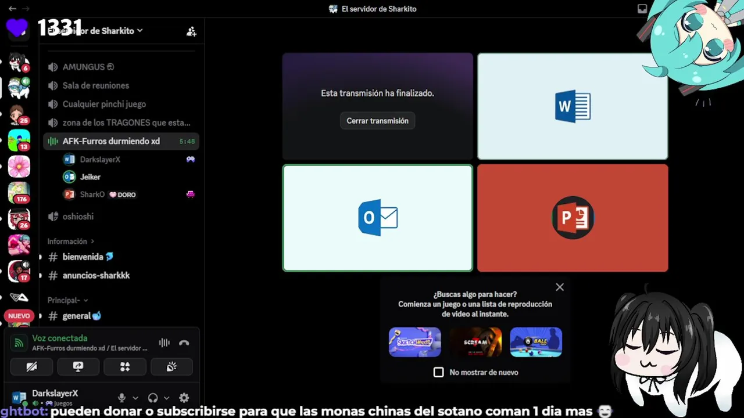Open server icon with 25 badge
This screenshot has height=418, width=744.
pyautogui.click(x=19, y=114)
